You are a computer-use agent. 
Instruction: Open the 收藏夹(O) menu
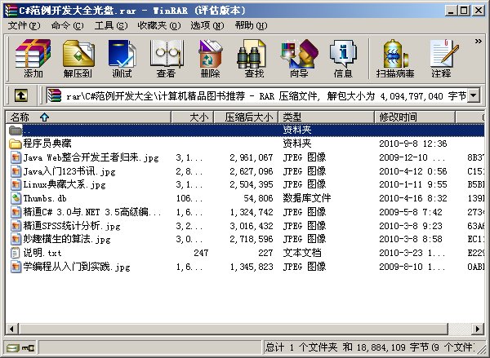(x=159, y=25)
